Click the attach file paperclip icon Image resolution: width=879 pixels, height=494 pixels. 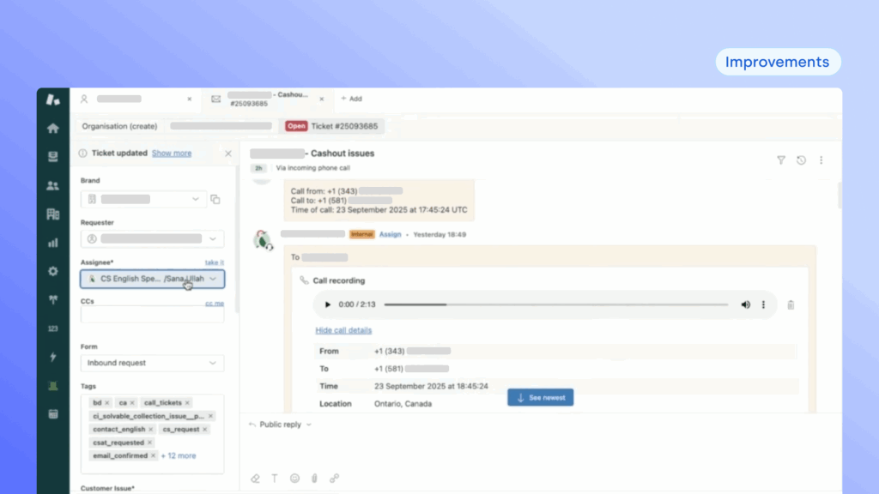(x=314, y=479)
